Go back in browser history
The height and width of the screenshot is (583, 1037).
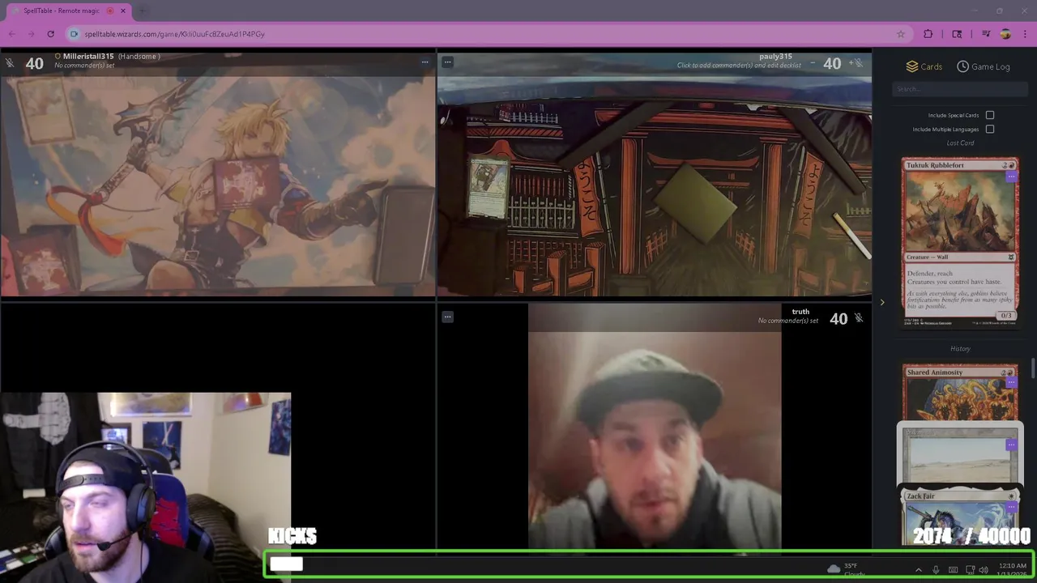tap(11, 34)
